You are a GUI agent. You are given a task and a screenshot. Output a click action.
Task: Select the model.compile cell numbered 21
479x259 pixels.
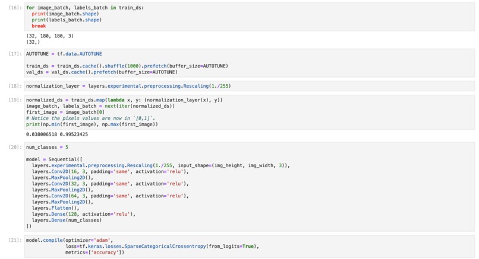pos(250,247)
